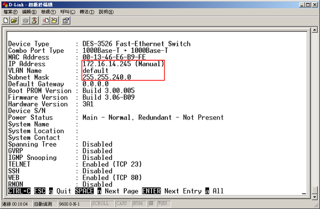This screenshot has width=320, height=209.
Task: Click the 'Spanning Tree' label
Action: [32, 144]
